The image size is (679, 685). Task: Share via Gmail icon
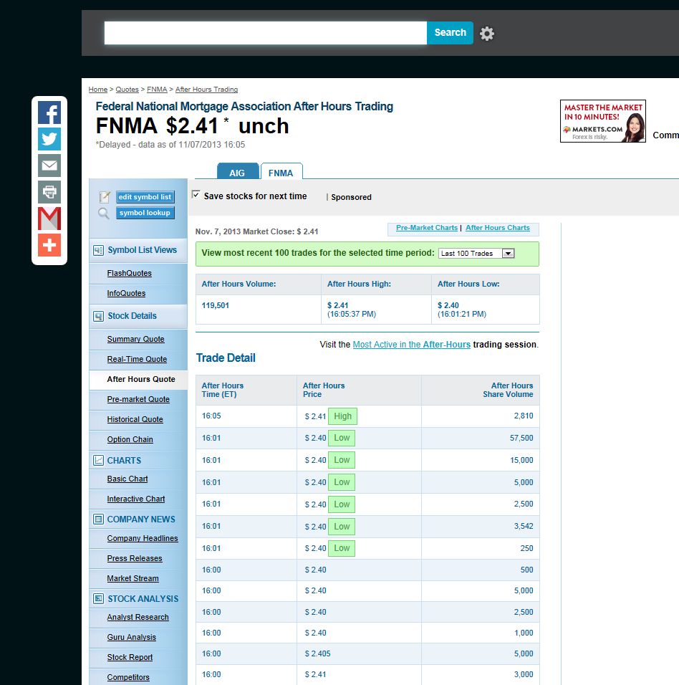tap(49, 219)
